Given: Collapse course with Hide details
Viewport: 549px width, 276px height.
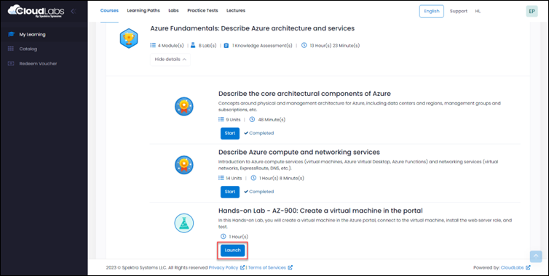Looking at the screenshot, I should click(x=170, y=60).
